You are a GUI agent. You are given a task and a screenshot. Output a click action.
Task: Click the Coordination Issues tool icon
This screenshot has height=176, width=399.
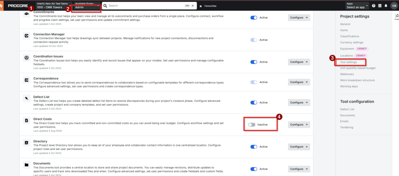[26, 58]
